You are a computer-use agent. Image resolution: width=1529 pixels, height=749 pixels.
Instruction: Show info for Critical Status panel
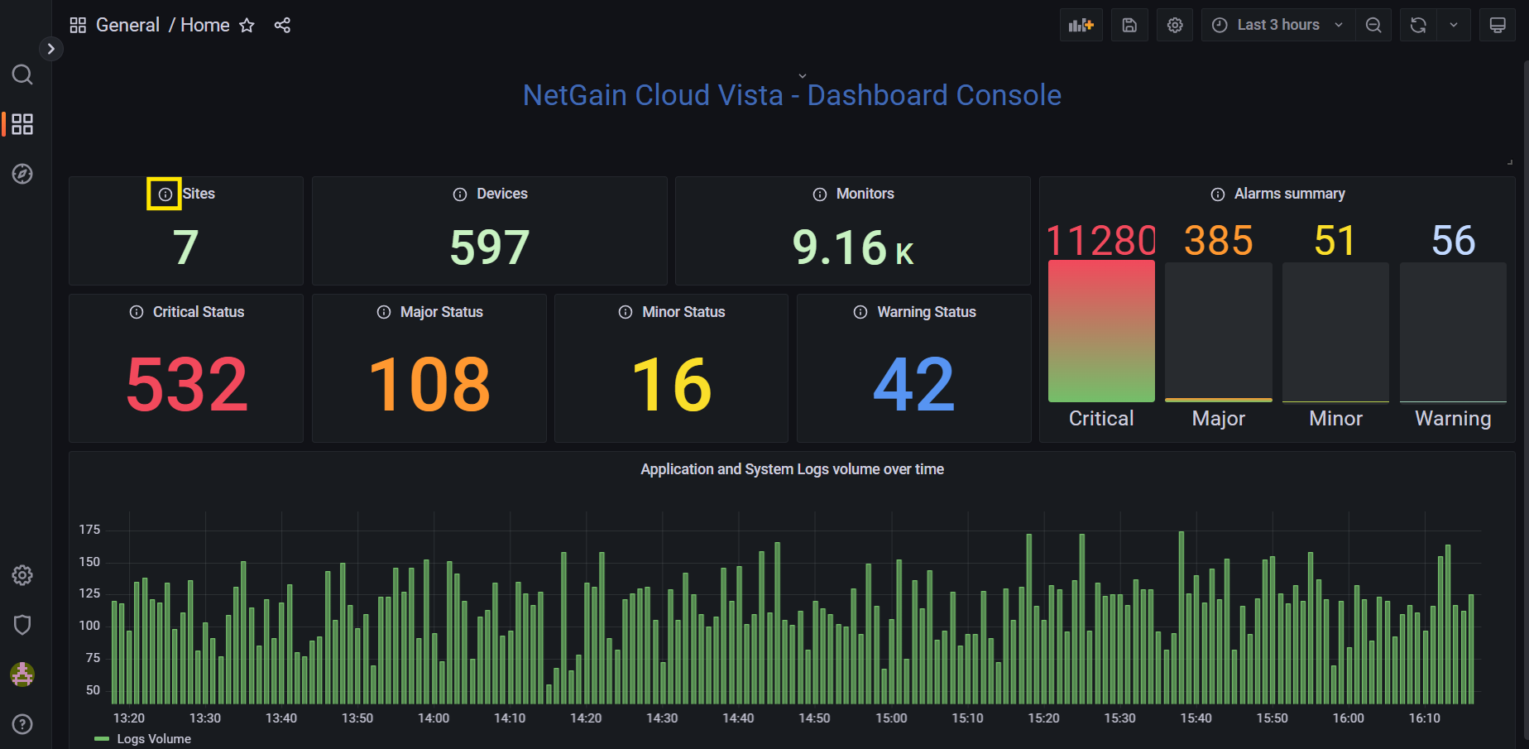coord(137,312)
